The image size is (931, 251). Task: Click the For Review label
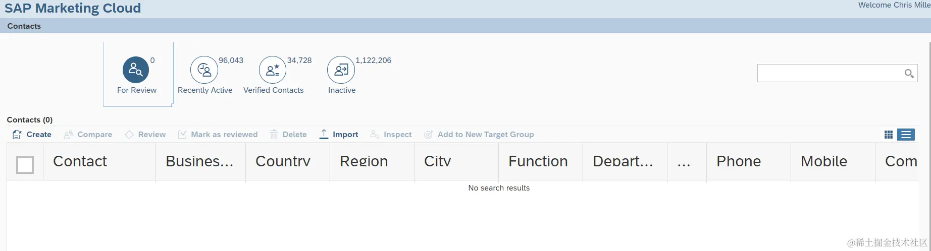coord(137,90)
